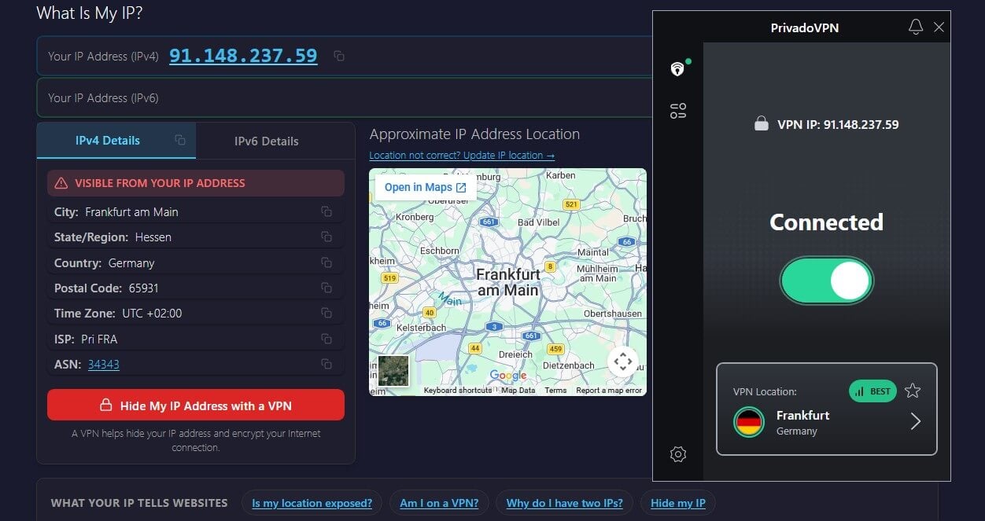Click the VISIBLE FROM YOUR IP ADDRESS banner

click(196, 183)
